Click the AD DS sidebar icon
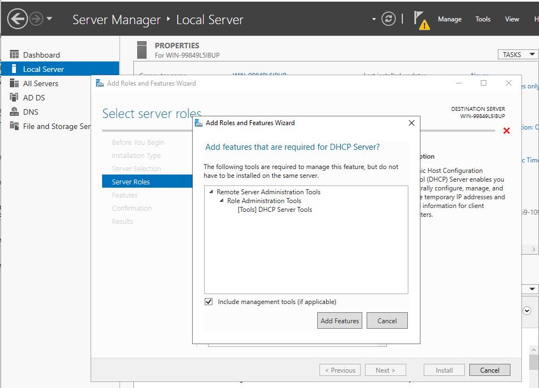The width and height of the screenshot is (539, 388). tap(14, 97)
